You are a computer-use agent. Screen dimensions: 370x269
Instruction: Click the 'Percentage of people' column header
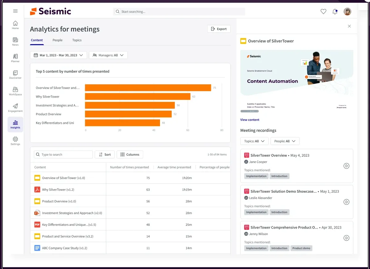(215, 167)
